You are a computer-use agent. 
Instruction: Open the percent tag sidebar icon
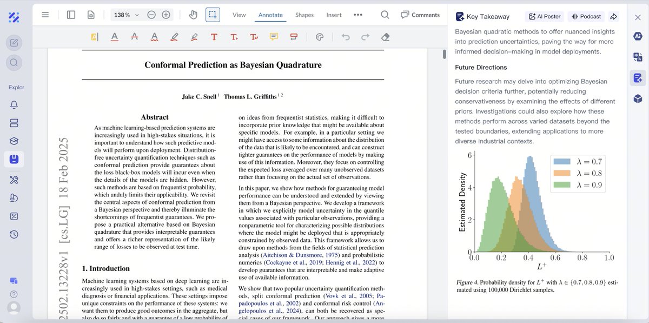(x=14, y=216)
